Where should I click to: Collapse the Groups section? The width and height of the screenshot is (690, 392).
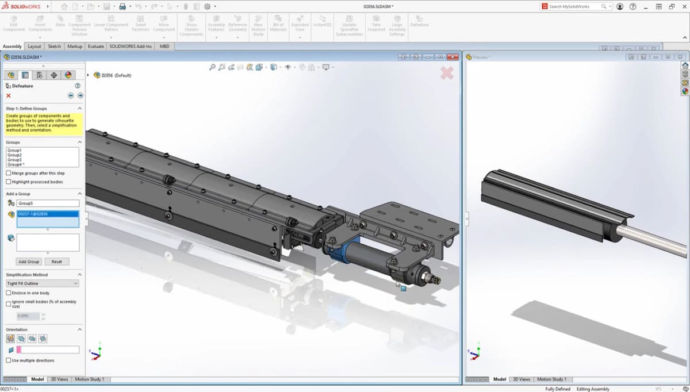click(x=79, y=142)
